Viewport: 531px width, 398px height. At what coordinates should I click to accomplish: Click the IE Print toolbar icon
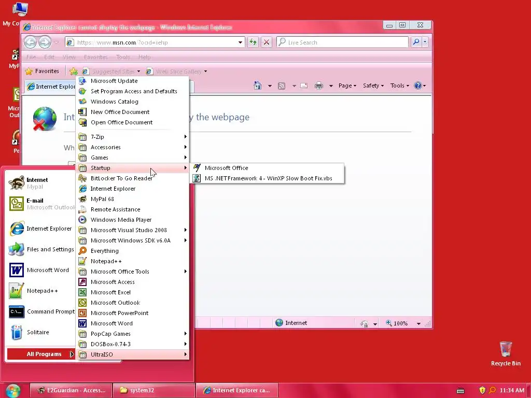(x=319, y=86)
